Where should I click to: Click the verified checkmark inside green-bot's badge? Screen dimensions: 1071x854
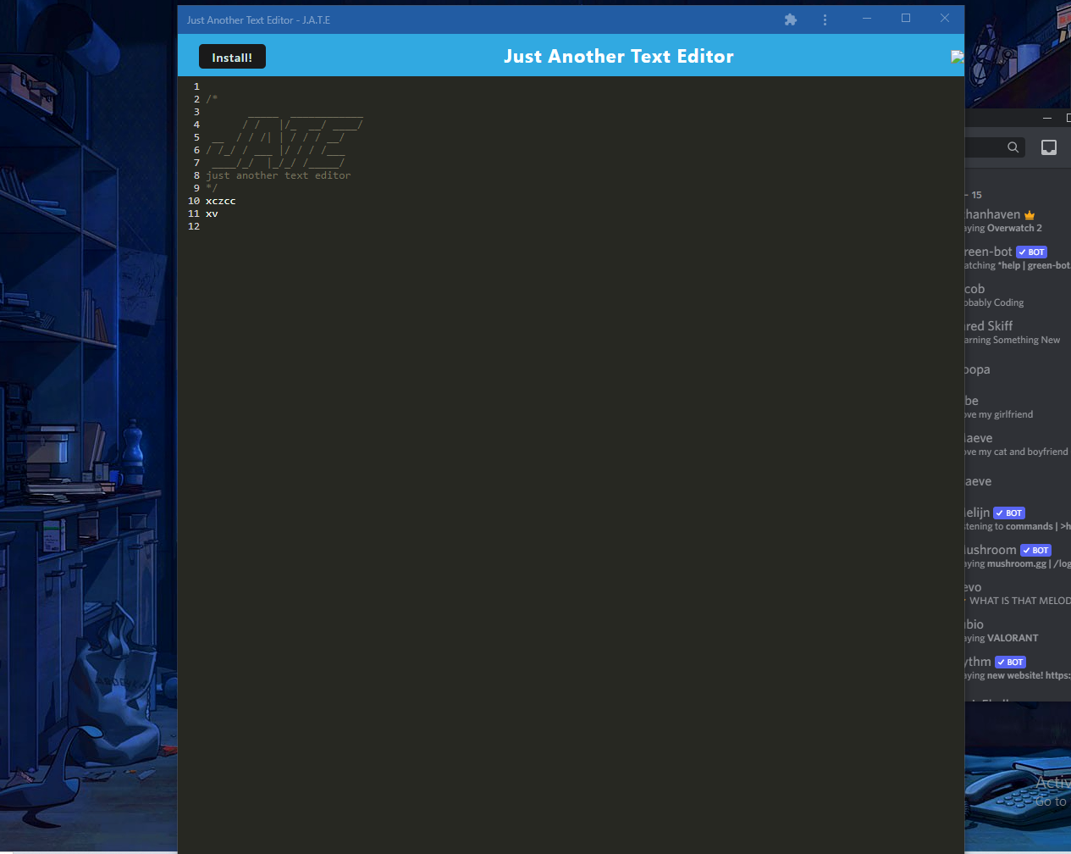coord(1021,252)
